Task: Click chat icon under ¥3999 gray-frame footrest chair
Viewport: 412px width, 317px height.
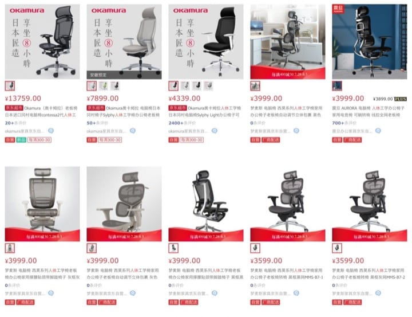Action: [51, 293]
